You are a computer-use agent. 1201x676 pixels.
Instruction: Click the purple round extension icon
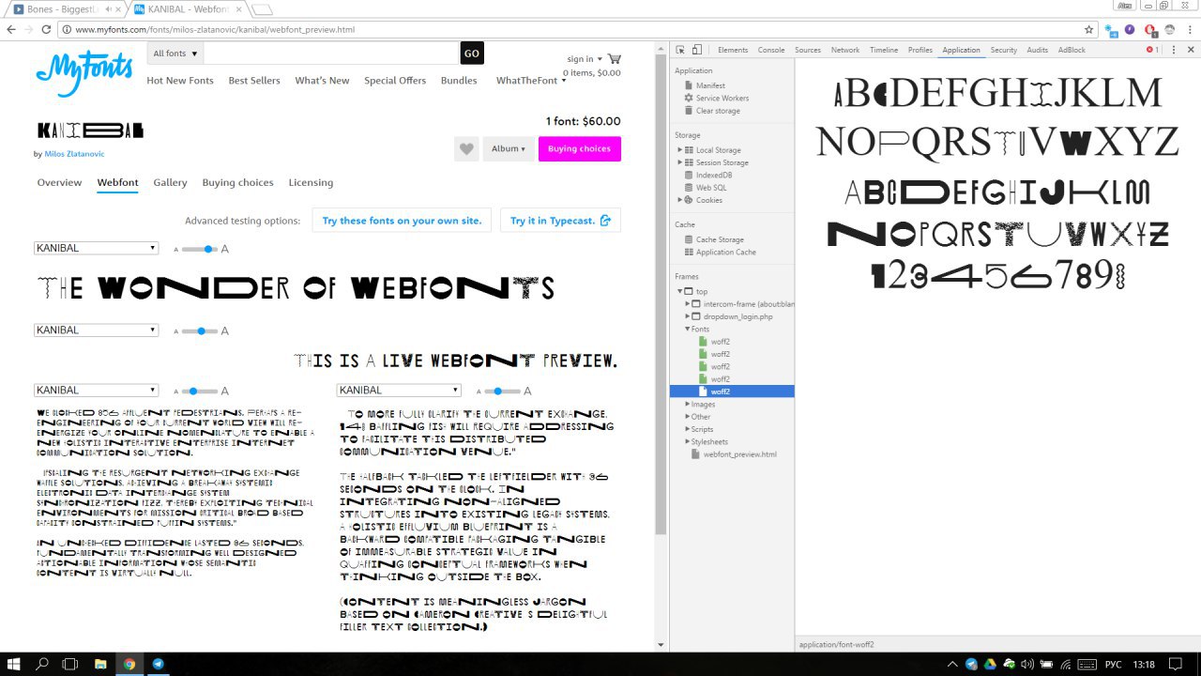(x=1130, y=29)
